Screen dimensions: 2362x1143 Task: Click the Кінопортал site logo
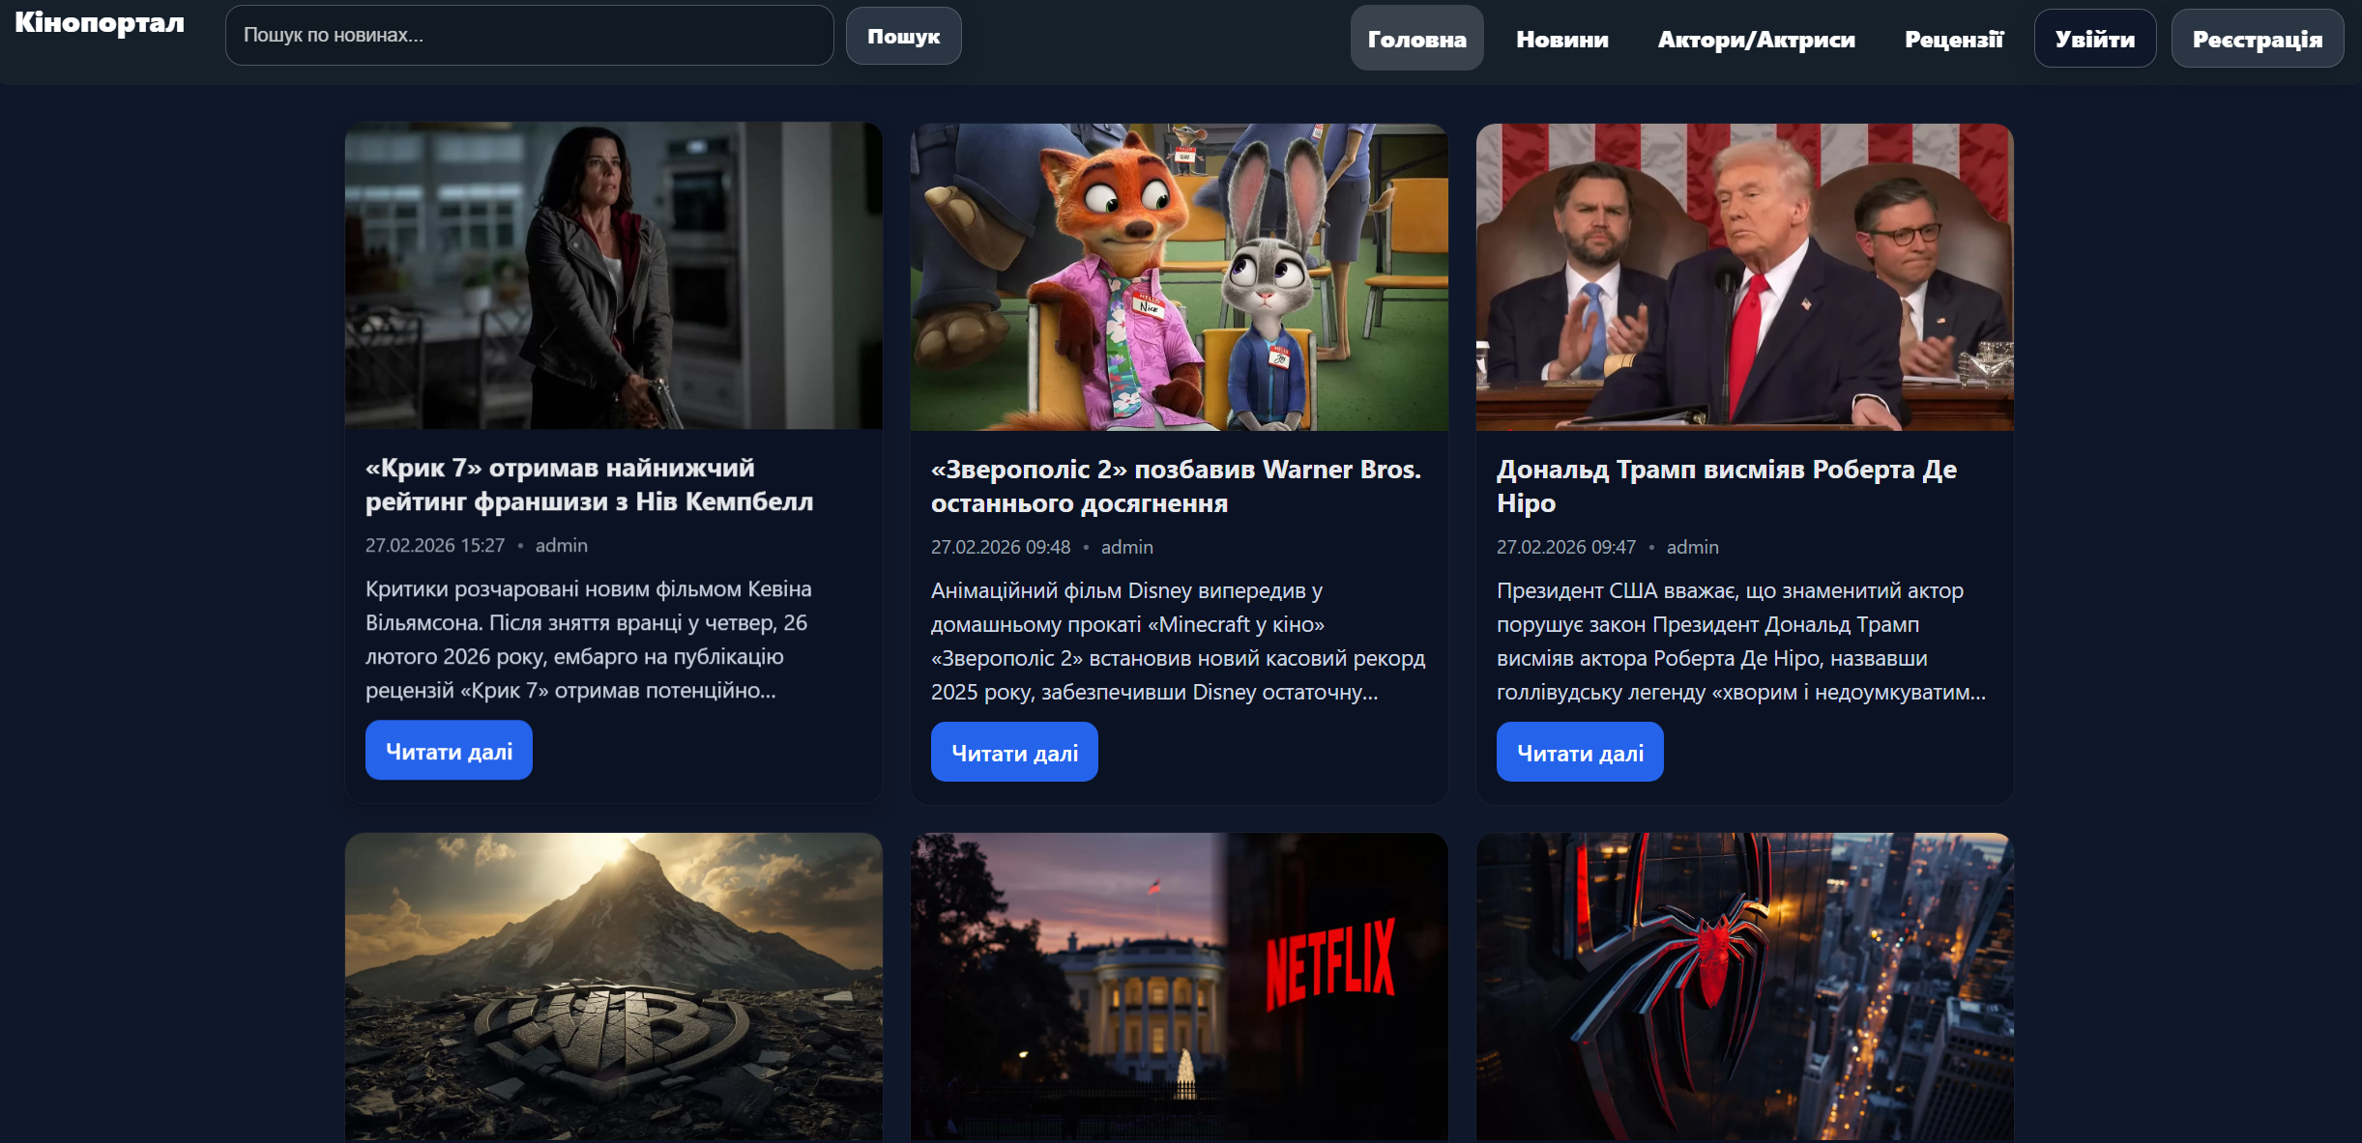point(100,23)
